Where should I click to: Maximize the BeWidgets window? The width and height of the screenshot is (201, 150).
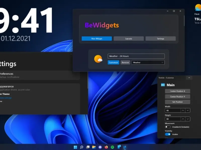point(174,11)
